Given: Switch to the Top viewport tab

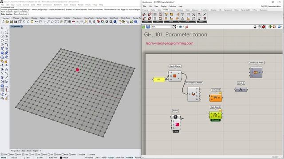Looking at the screenshot, I should (x=24, y=151).
